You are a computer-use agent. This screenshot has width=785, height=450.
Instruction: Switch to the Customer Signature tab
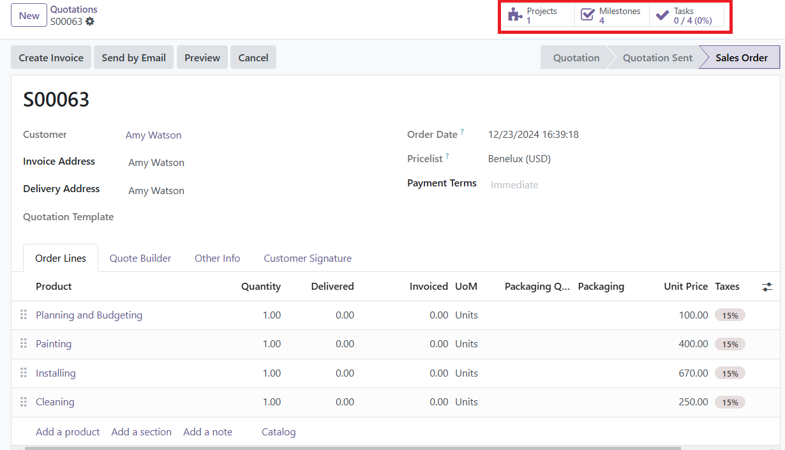(308, 258)
